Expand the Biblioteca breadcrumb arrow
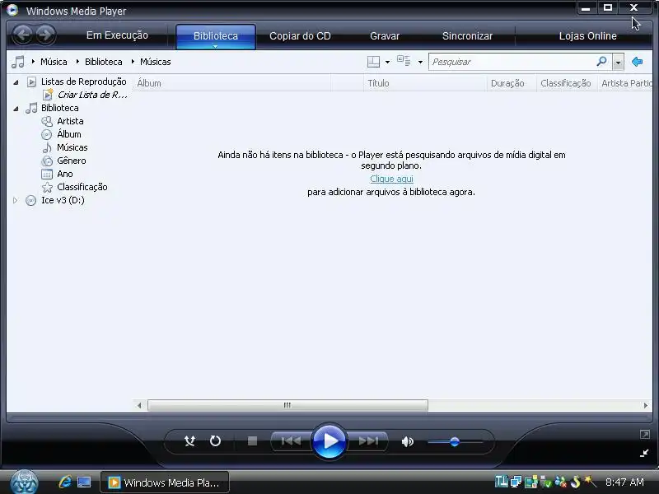The width and height of the screenshot is (659, 494). click(x=77, y=61)
